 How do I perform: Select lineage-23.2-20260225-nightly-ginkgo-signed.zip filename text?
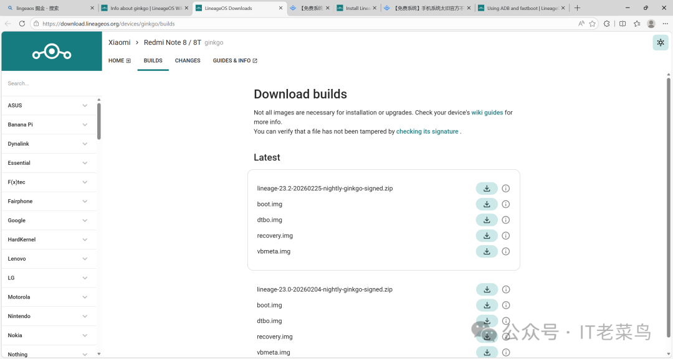coord(325,189)
